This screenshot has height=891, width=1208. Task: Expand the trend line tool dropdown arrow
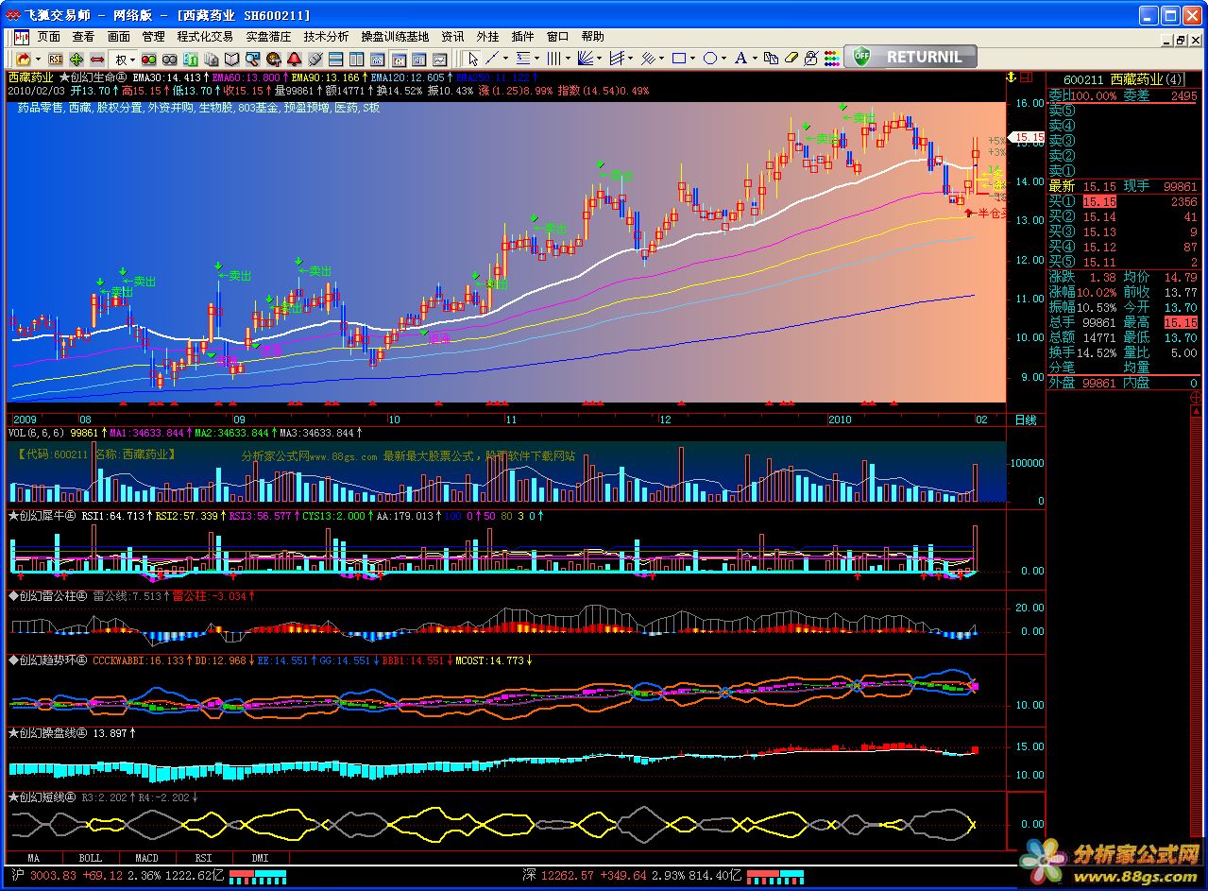pyautogui.click(x=505, y=59)
